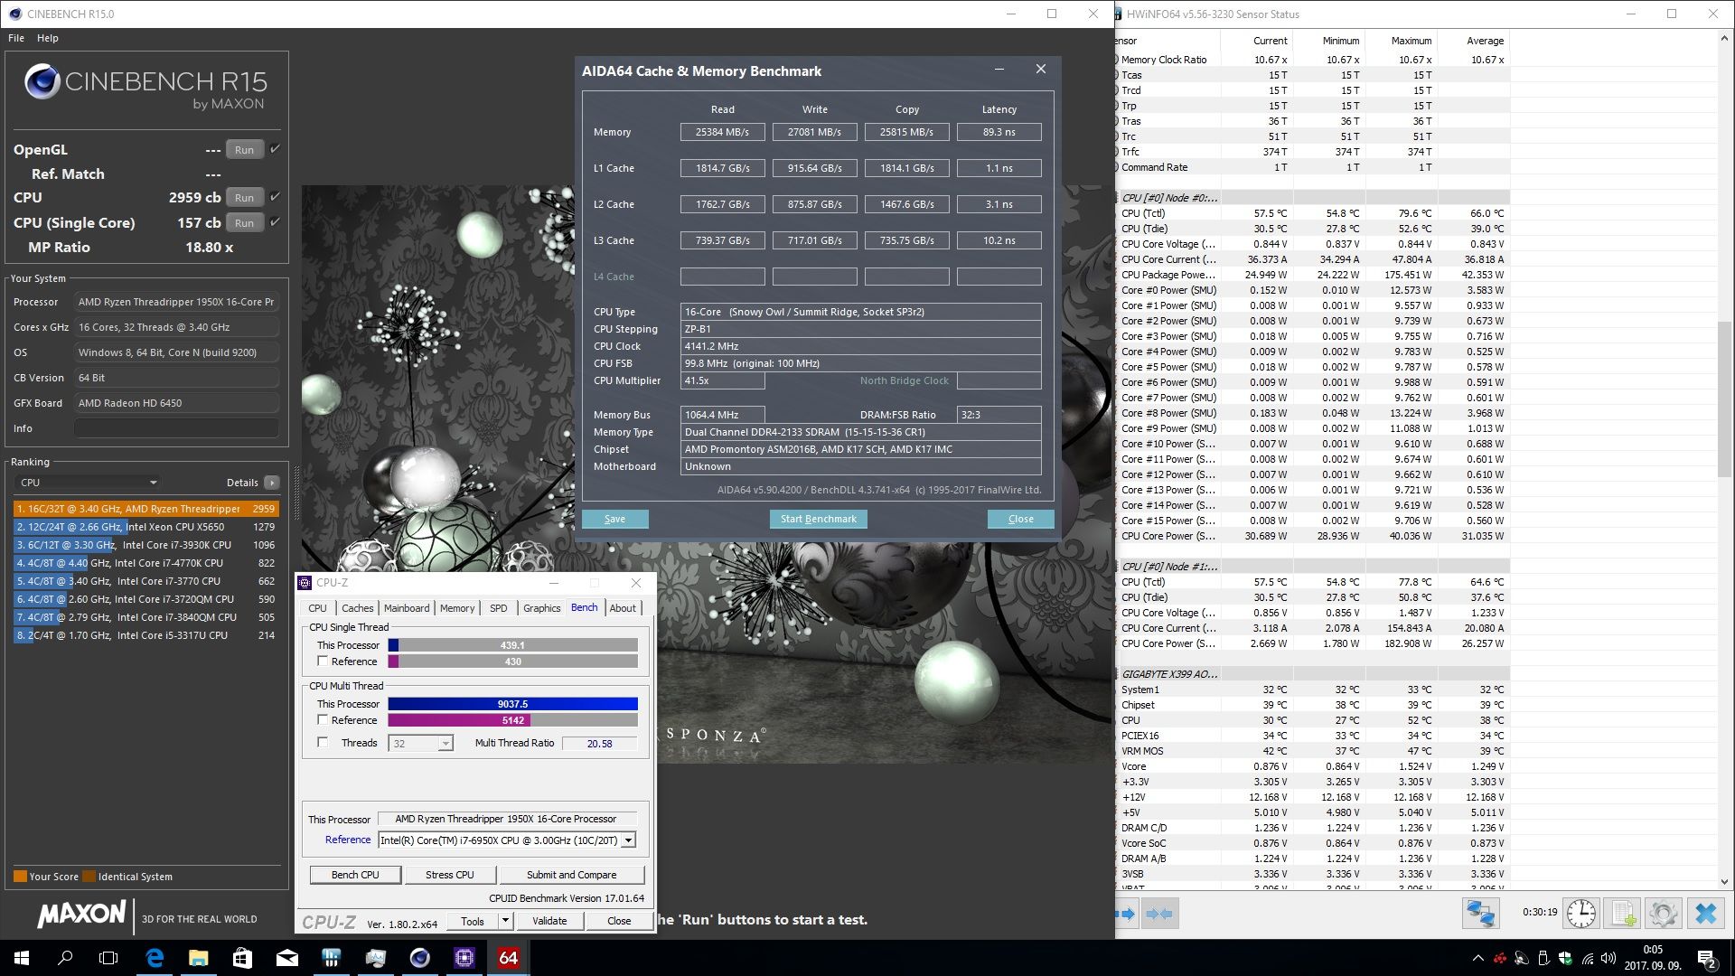
Task: Open File Explorer from taskbar
Action: tap(199, 958)
